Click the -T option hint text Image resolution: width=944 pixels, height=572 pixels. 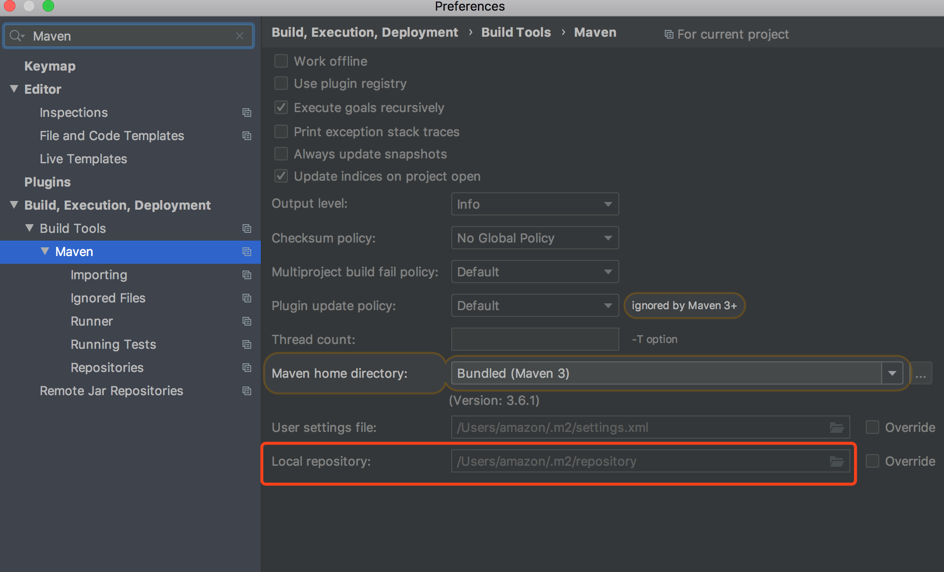[655, 340]
